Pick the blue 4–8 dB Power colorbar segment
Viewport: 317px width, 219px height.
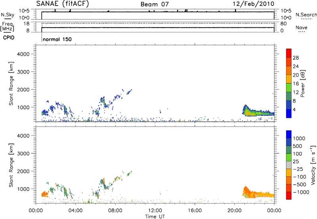(289, 105)
